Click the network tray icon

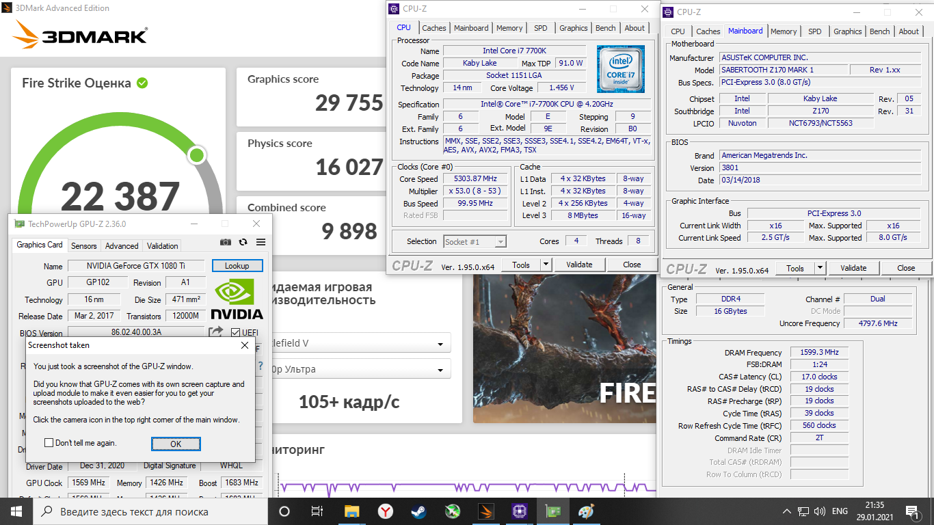804,511
